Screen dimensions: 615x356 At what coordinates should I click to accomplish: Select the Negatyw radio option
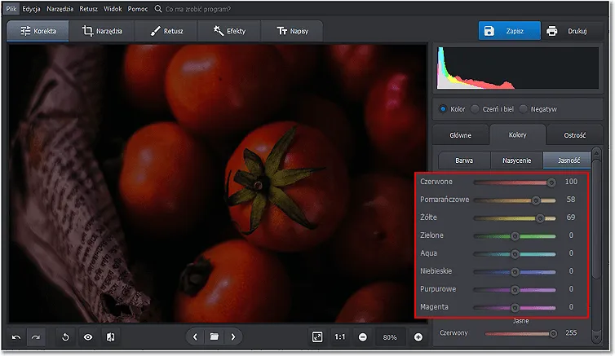523,108
